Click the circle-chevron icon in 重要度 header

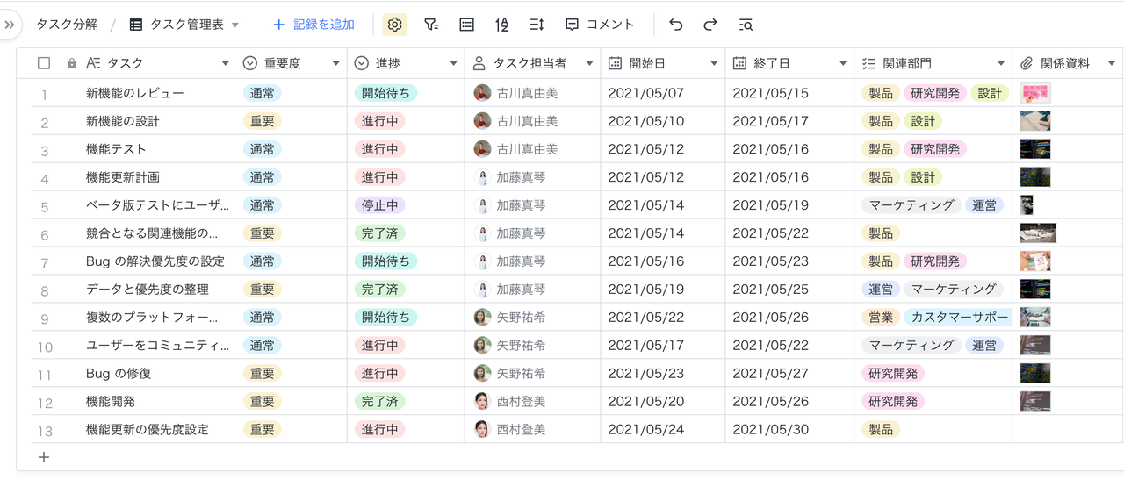click(249, 63)
